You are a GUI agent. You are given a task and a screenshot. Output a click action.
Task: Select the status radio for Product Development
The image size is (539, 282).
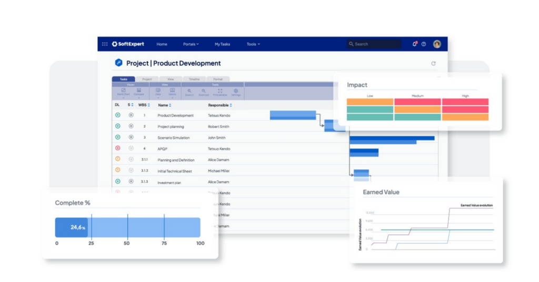(x=131, y=115)
